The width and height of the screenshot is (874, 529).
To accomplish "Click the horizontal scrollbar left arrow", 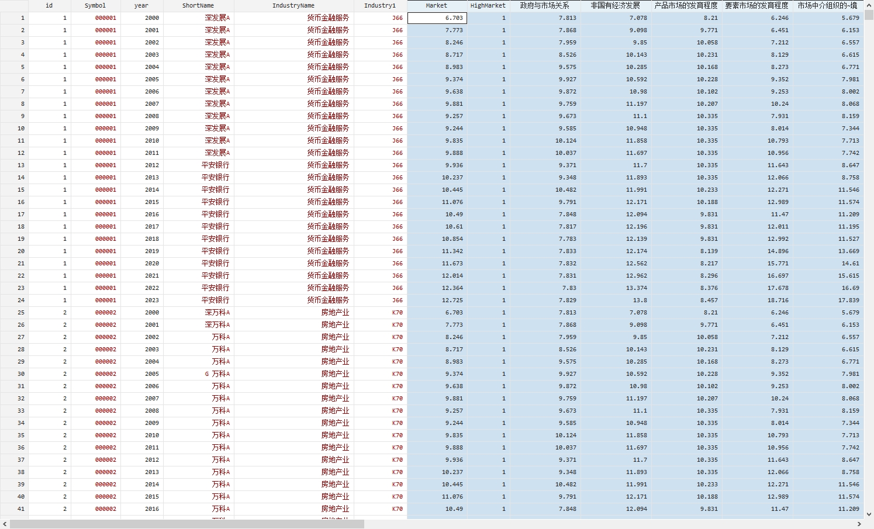I will [x=5, y=524].
